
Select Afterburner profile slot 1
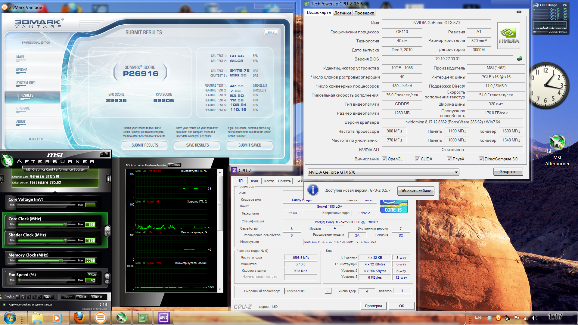[x=18, y=297]
